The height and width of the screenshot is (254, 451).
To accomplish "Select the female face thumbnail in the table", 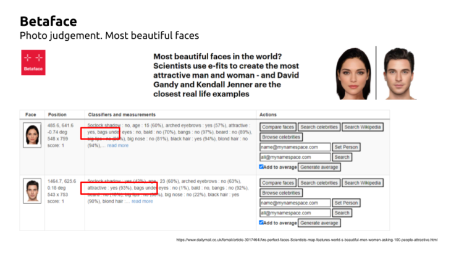I will pyautogui.click(x=31, y=135).
